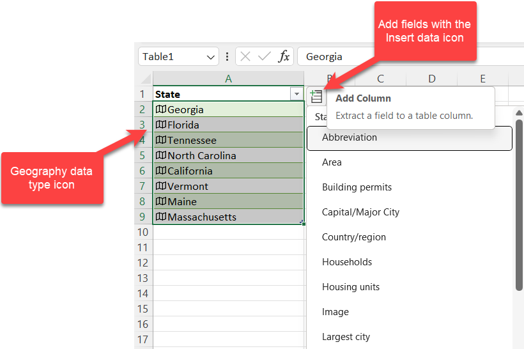Select column C header
The image size is (524, 349).
(380, 79)
